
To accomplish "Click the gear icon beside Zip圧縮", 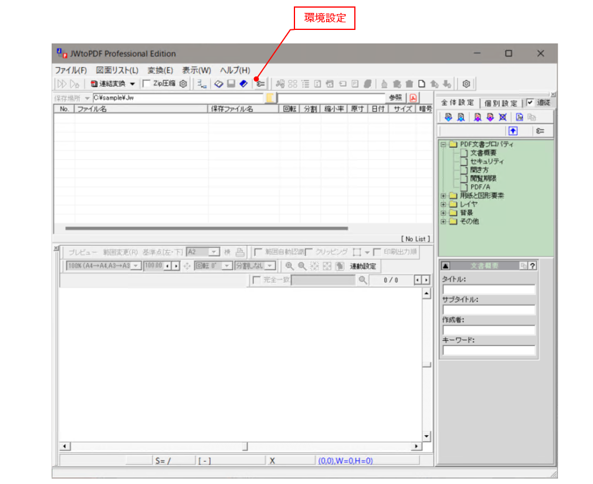I will [x=183, y=84].
